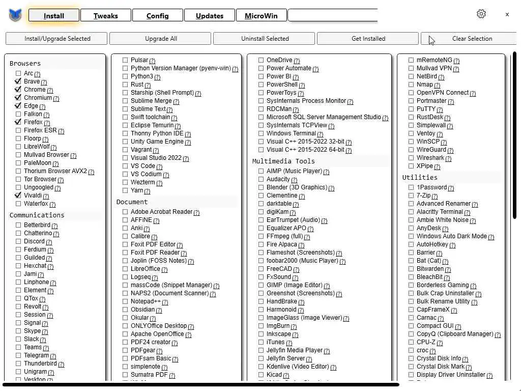521x391 pixels.
Task: Open the help (?) link next to OneDrive
Action: click(x=297, y=61)
